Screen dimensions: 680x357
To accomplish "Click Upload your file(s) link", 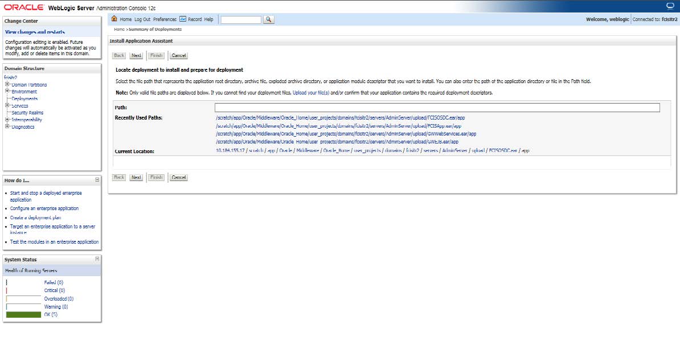I will [x=311, y=93].
